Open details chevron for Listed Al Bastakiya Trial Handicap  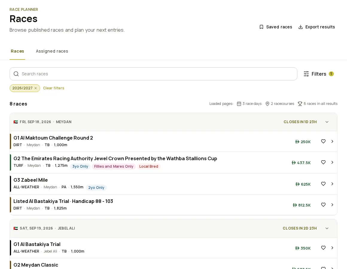coord(332,205)
